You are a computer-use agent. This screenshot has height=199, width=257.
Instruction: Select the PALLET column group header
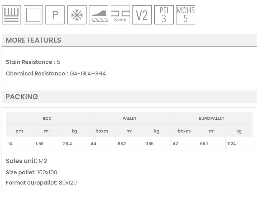point(129,119)
